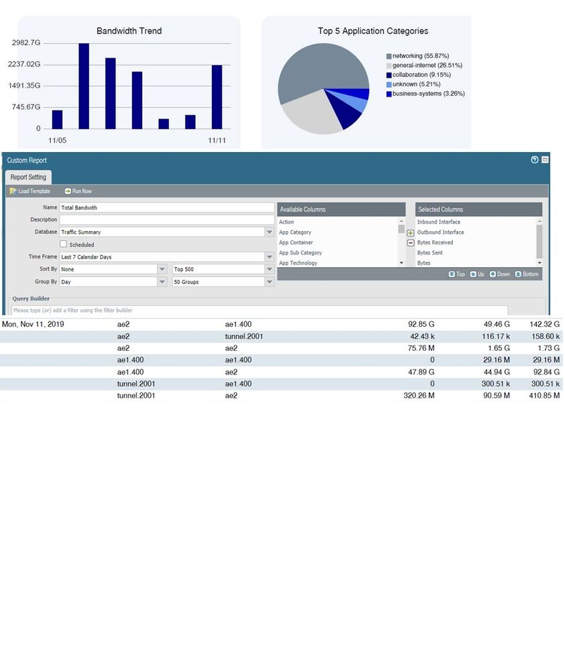Click Selected Columns scrollbar down arrow
Image resolution: width=565 pixels, height=669 pixels.
[540, 263]
